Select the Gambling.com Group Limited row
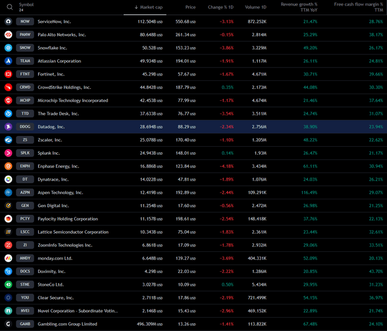 click(x=193, y=324)
